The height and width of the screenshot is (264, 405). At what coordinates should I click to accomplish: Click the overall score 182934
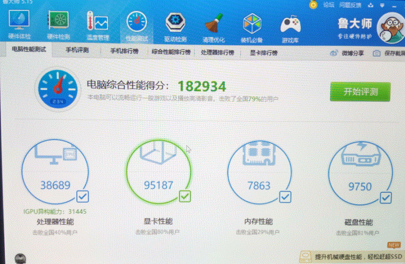(x=202, y=87)
